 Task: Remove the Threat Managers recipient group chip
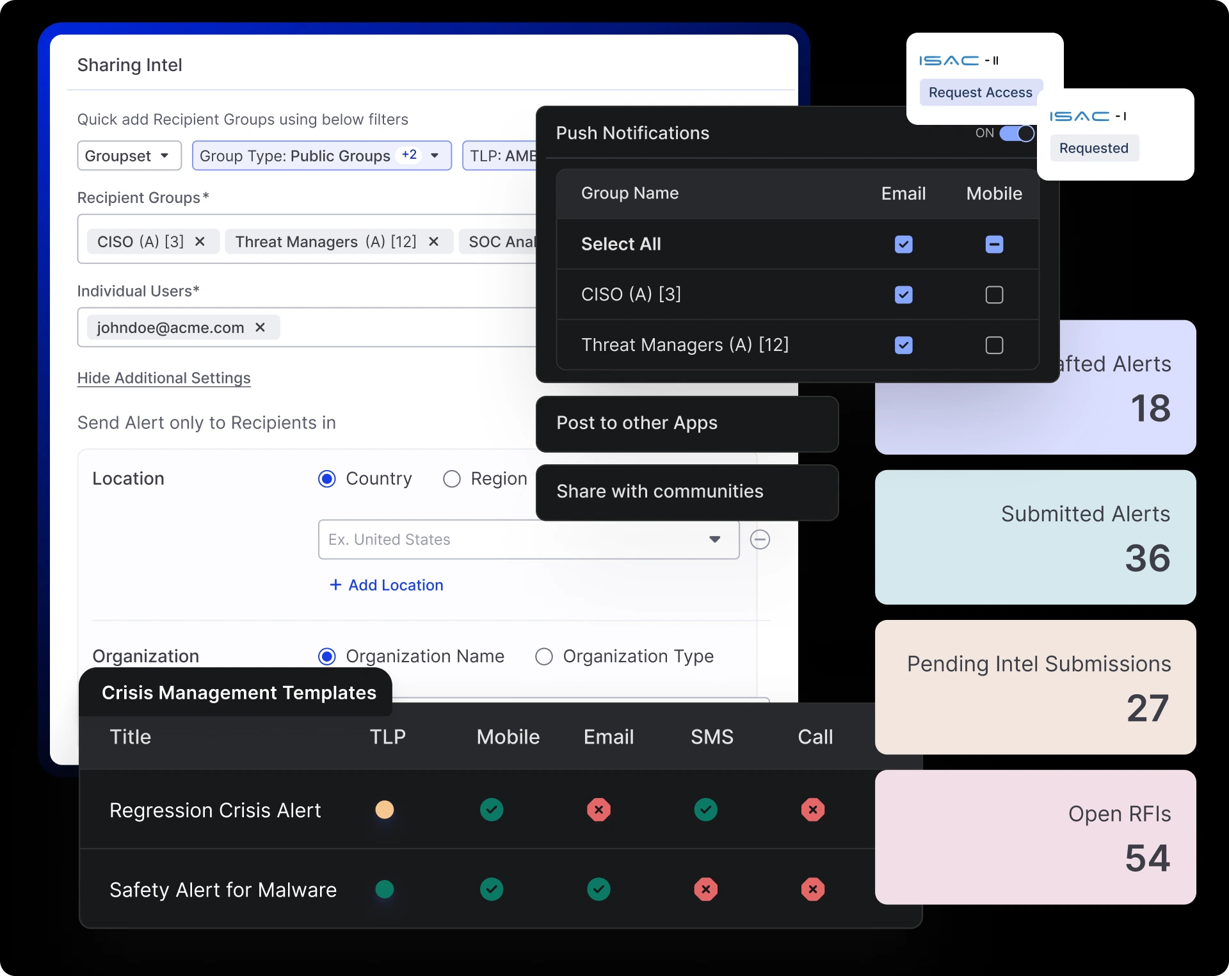click(x=433, y=241)
